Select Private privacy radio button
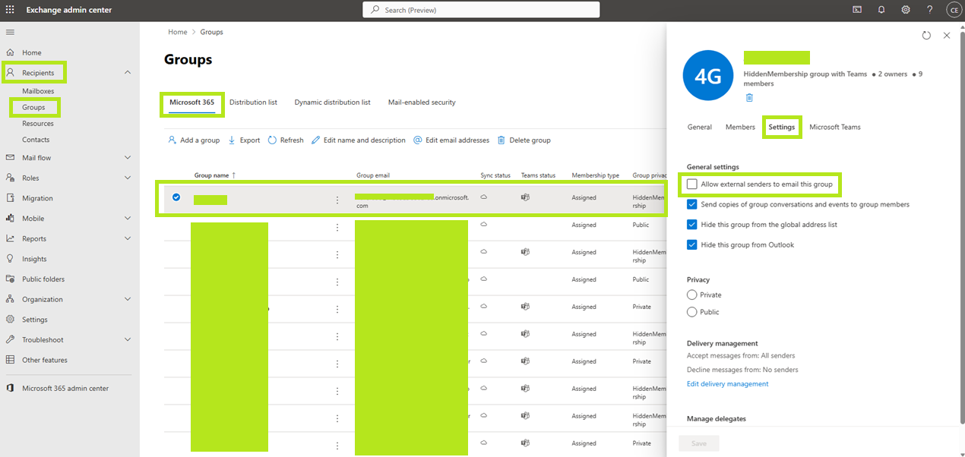The image size is (965, 457). [691, 295]
